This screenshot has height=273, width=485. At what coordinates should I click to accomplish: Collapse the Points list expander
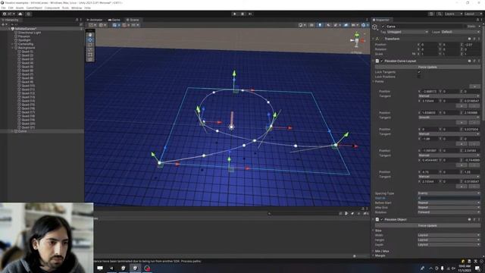coord(374,81)
